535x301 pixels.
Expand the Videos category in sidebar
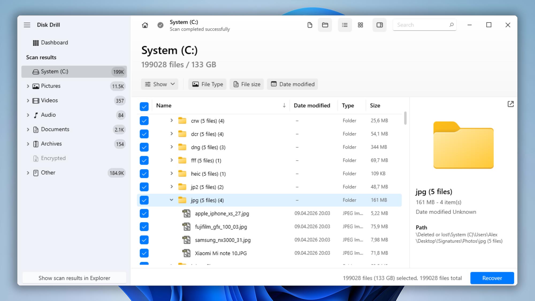tap(28, 101)
